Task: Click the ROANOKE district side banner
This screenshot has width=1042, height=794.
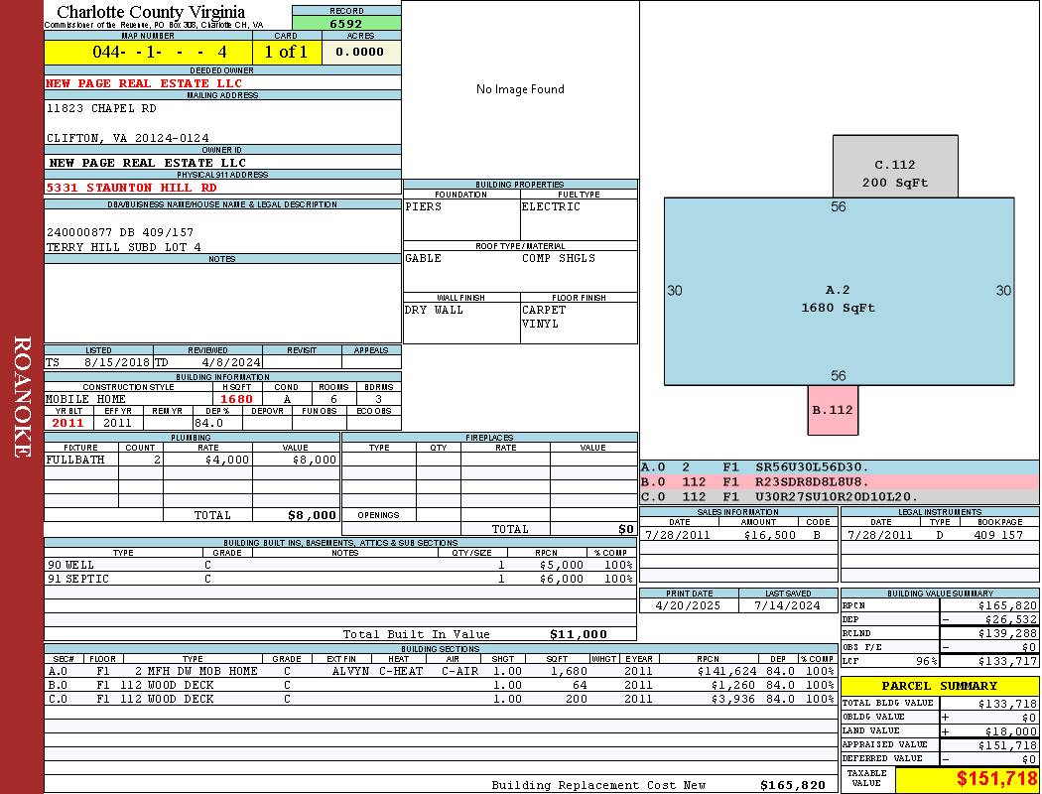Action: click(x=22, y=397)
